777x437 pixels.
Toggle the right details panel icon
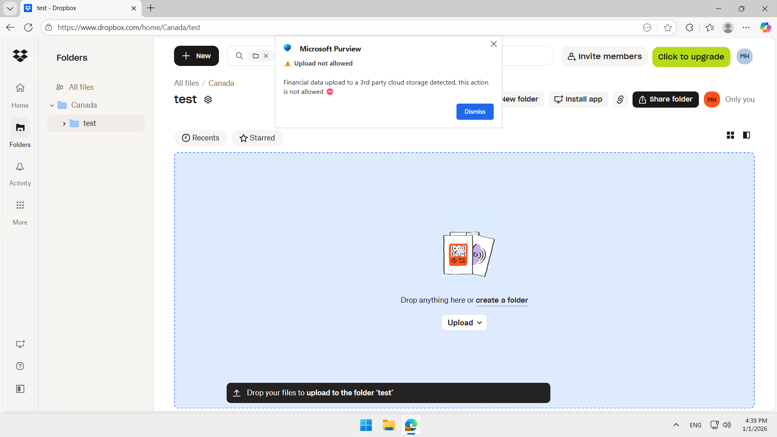[746, 135]
